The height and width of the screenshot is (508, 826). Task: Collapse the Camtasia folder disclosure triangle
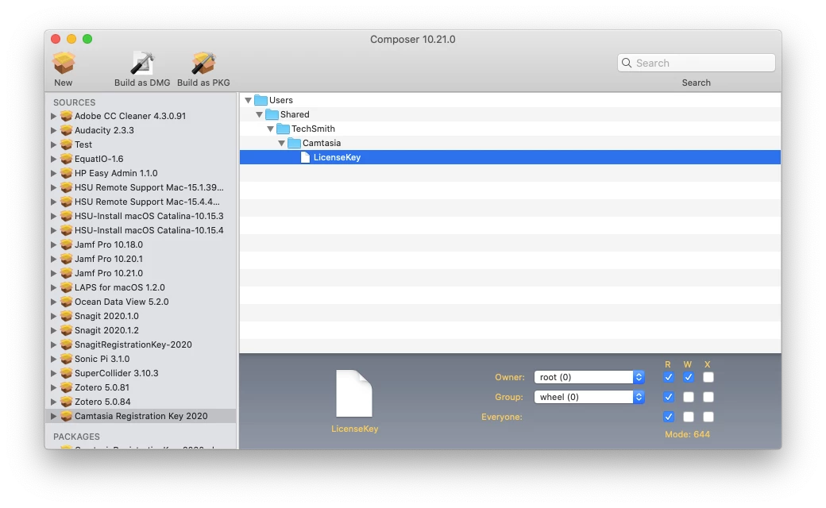pyautogui.click(x=281, y=143)
